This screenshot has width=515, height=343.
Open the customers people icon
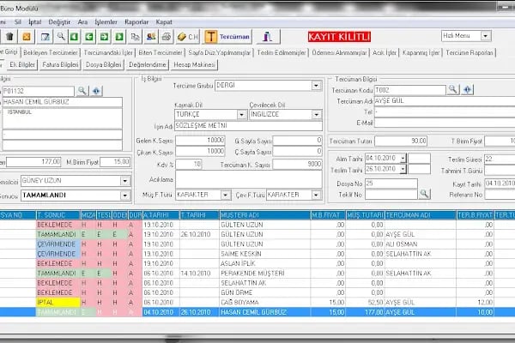tap(151, 36)
